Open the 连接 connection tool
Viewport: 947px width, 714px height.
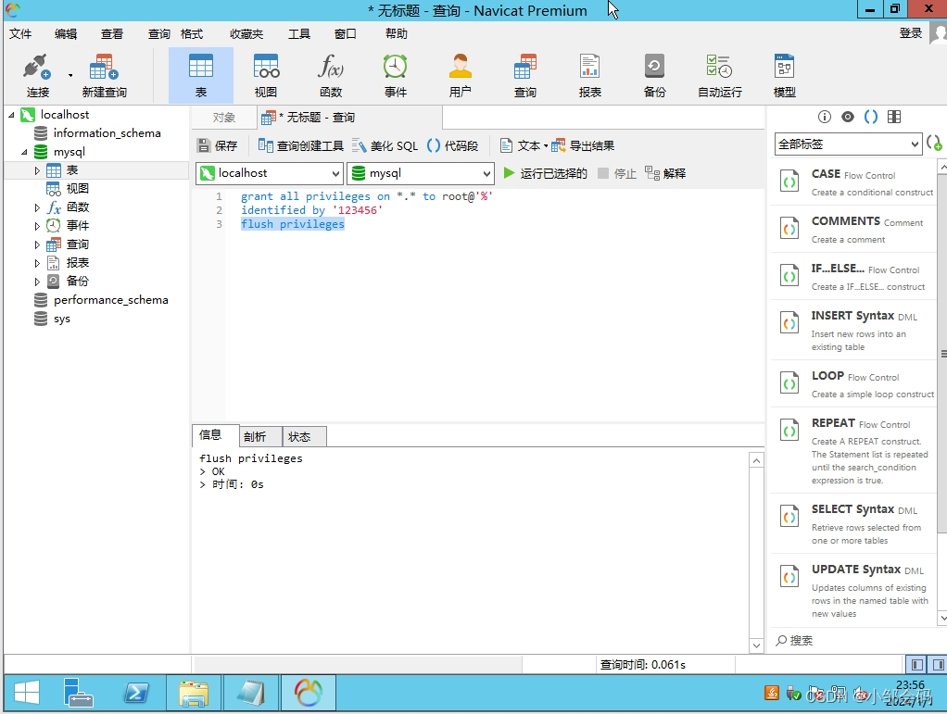37,75
